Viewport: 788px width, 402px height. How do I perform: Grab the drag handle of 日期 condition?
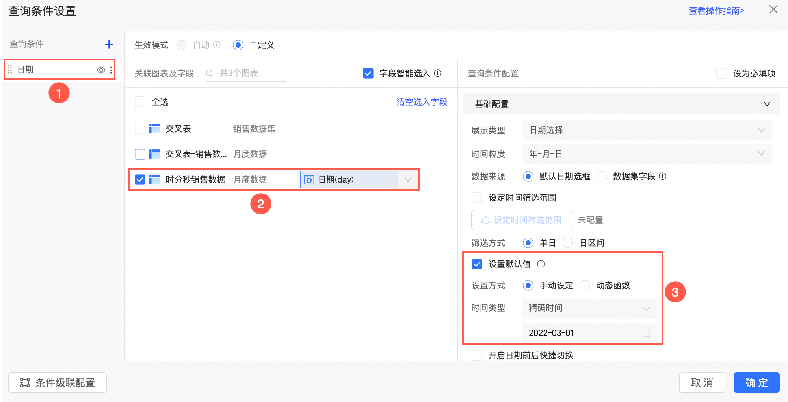(10, 70)
